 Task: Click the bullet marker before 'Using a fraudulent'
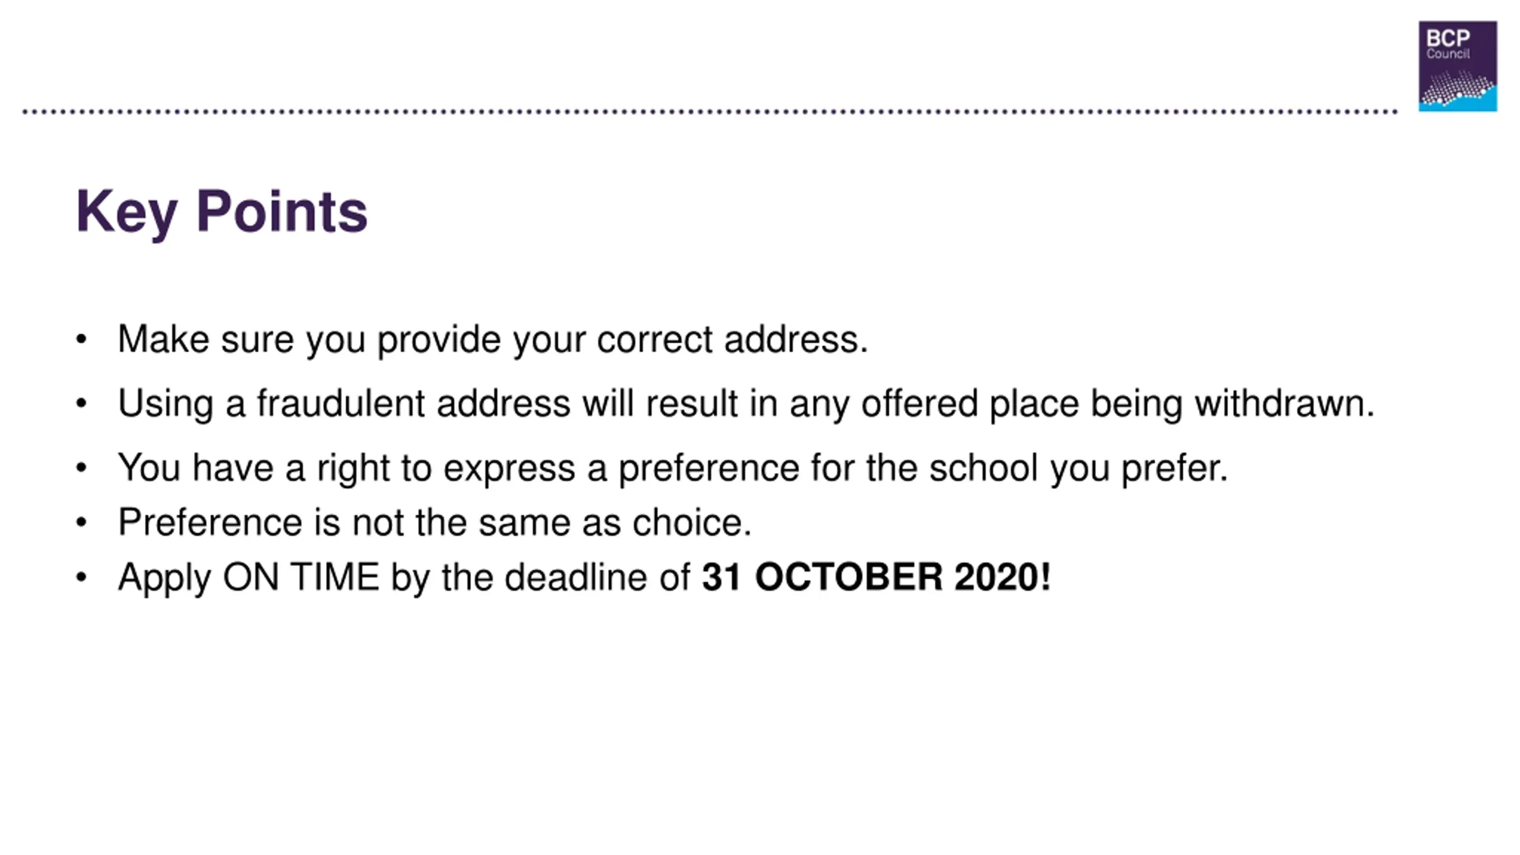pyautogui.click(x=81, y=404)
